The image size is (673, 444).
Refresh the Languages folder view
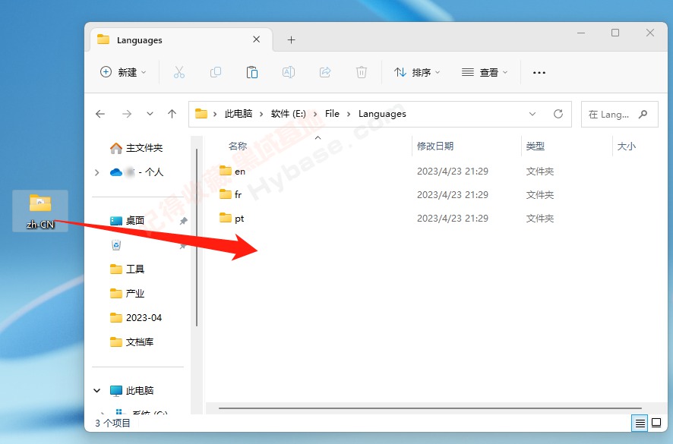coord(558,114)
